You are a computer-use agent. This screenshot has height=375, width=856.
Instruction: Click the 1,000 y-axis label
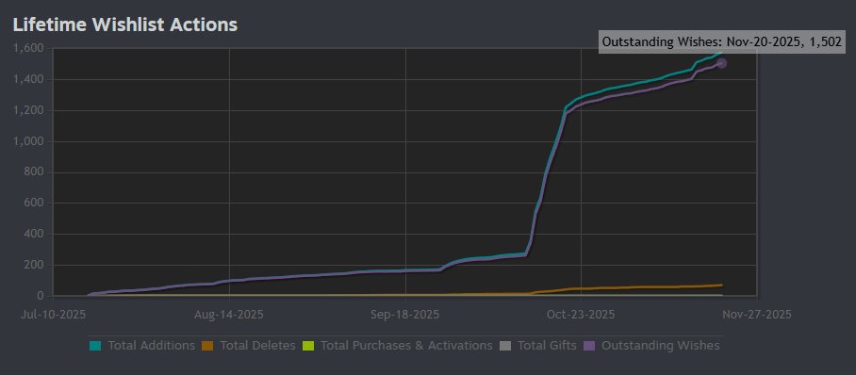point(28,141)
